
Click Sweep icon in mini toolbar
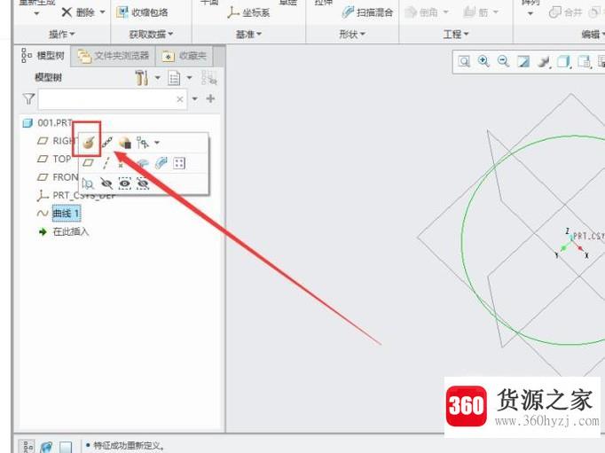click(142, 163)
